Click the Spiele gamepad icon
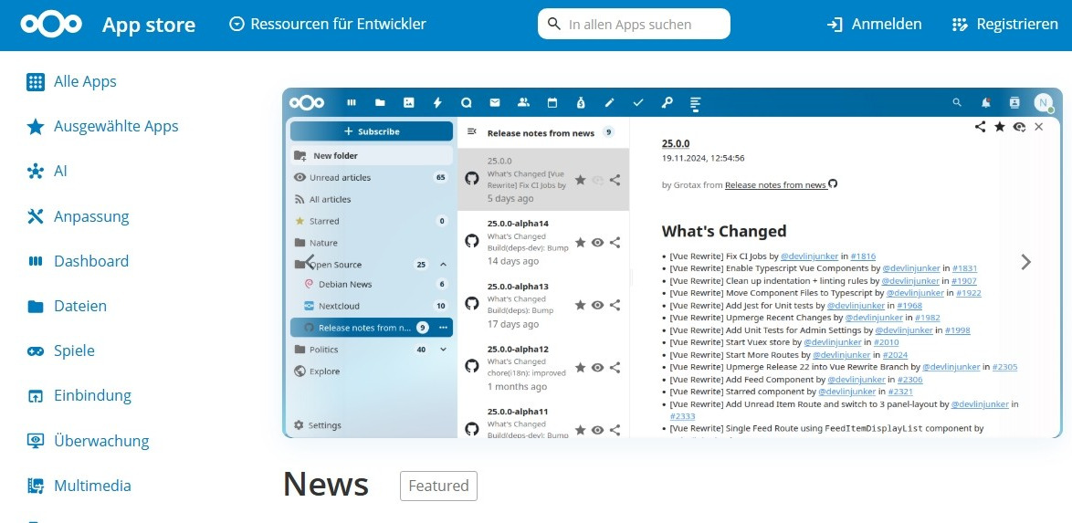1072x523 pixels. (36, 351)
